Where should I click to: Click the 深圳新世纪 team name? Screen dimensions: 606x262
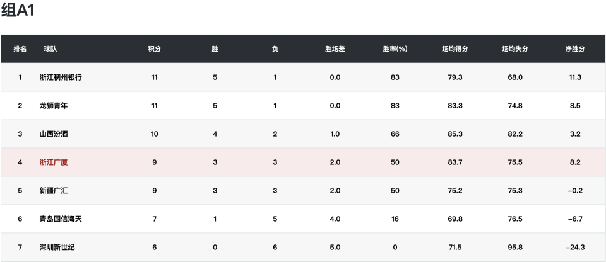(57, 248)
